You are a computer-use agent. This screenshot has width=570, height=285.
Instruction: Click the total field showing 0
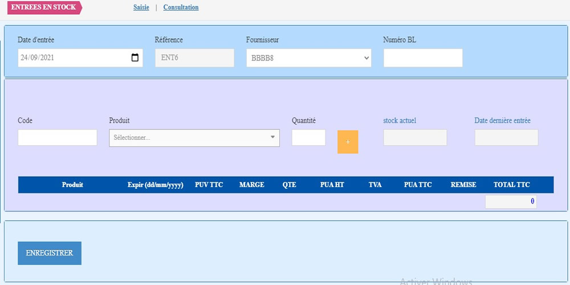point(511,201)
